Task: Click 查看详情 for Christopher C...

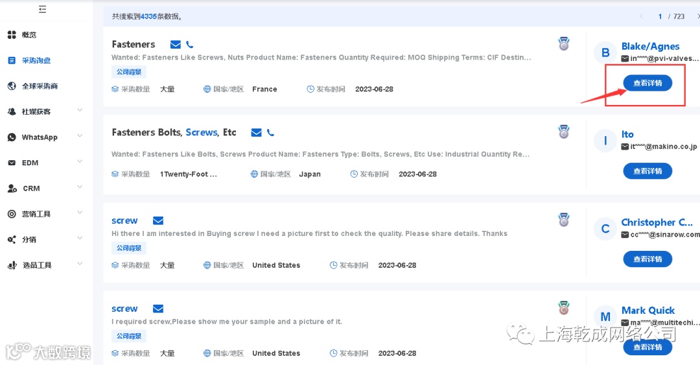Action: (647, 259)
